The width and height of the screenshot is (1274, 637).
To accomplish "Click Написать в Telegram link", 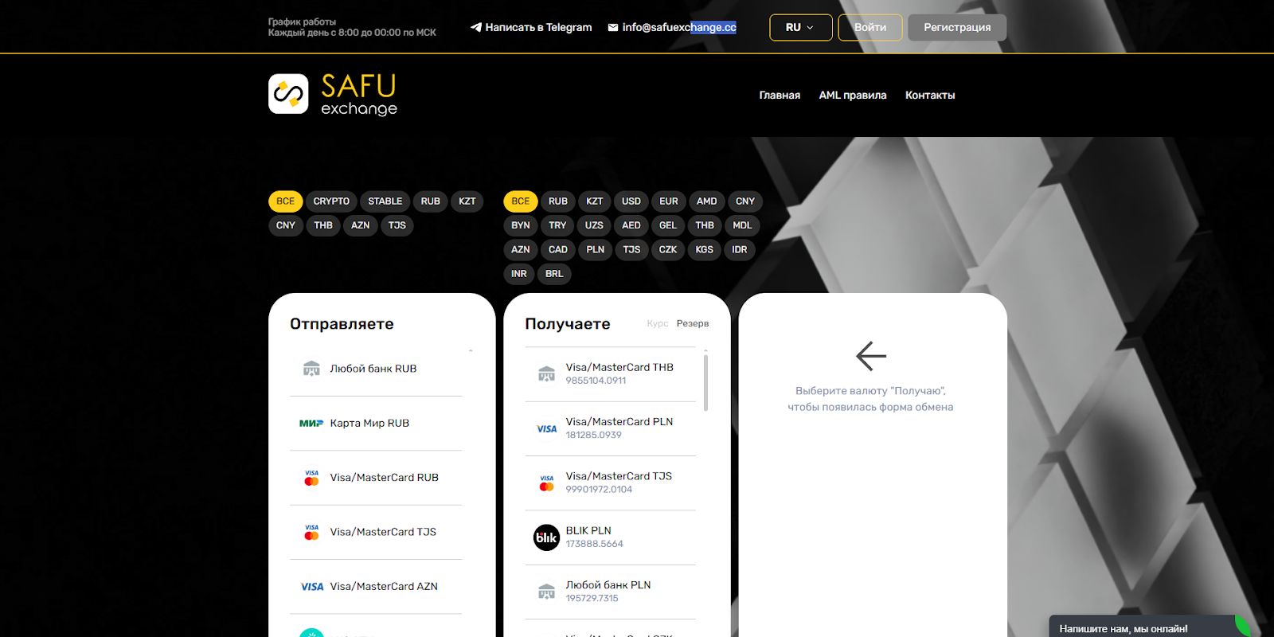I will [531, 27].
